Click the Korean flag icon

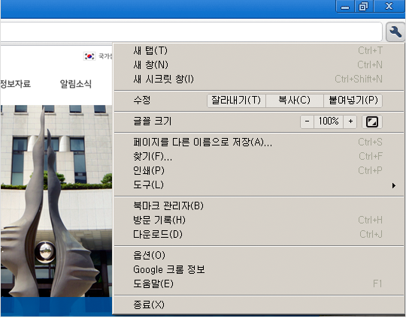tap(89, 56)
